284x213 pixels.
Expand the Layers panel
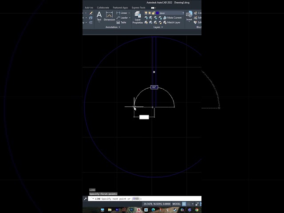pyautogui.click(x=158, y=27)
